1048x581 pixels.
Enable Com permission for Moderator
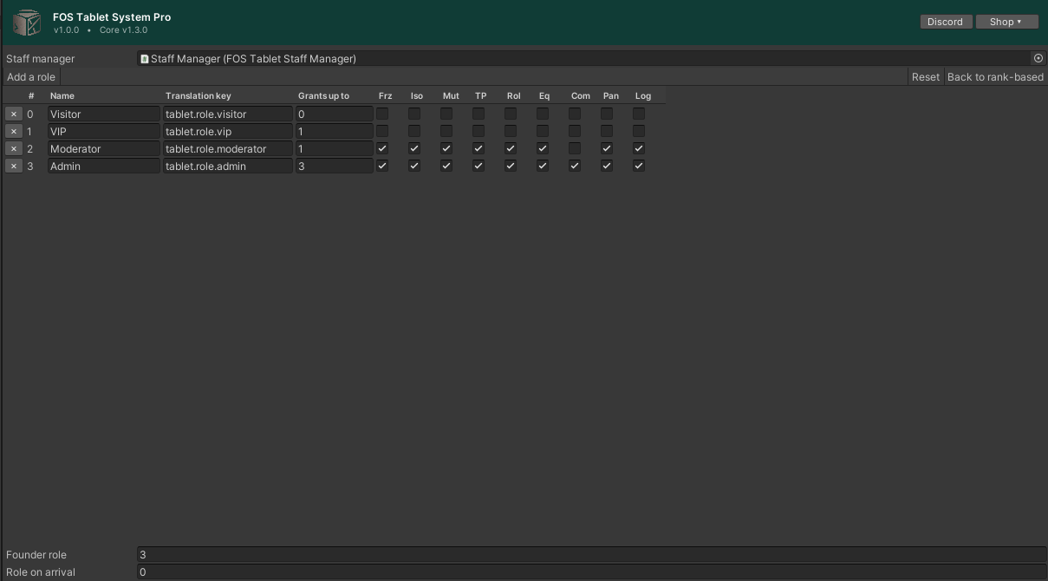pos(575,148)
